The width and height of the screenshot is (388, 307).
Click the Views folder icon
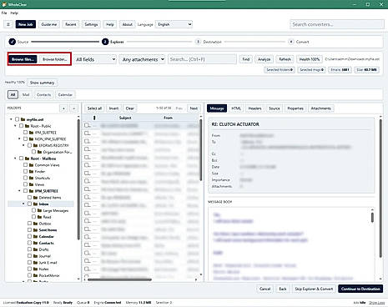click(x=32, y=184)
